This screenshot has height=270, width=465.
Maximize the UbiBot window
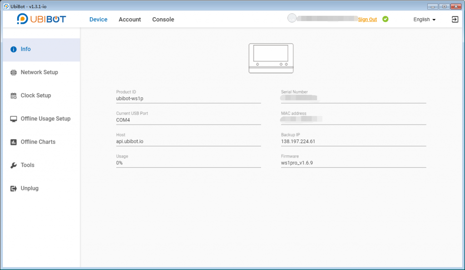click(x=444, y=6)
